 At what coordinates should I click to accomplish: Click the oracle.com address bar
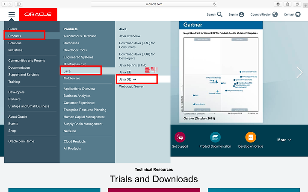coord(154,4)
